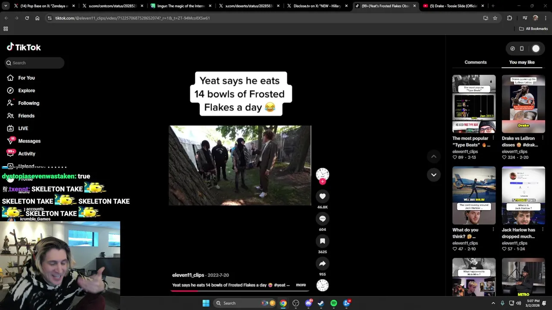Select the You may like tab
This screenshot has width=552, height=310.
pyautogui.click(x=521, y=62)
